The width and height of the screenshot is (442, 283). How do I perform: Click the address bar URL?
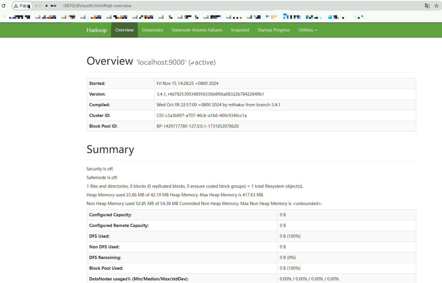click(x=97, y=6)
